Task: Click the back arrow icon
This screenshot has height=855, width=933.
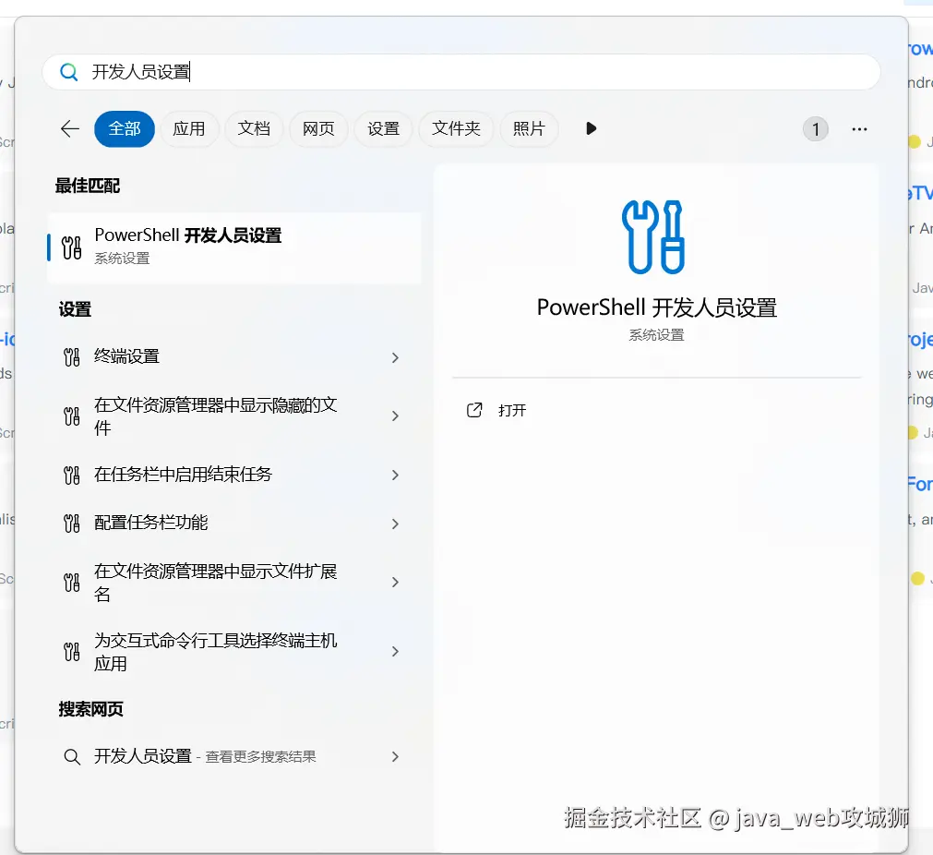Action: 70,128
